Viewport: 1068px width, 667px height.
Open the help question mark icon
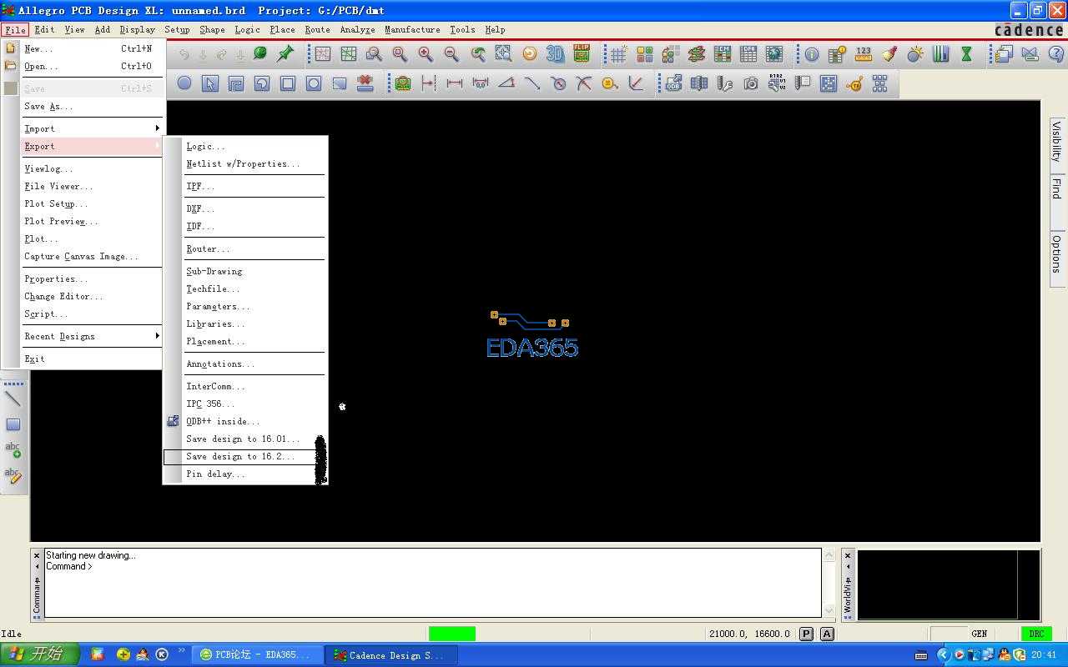[x=1055, y=54]
